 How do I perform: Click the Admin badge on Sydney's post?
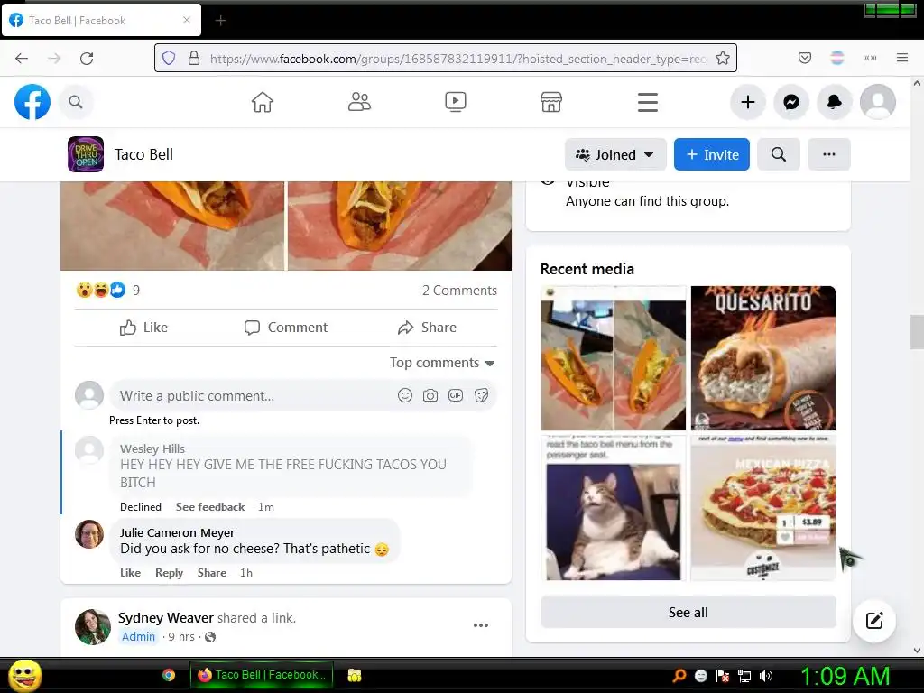coord(138,636)
